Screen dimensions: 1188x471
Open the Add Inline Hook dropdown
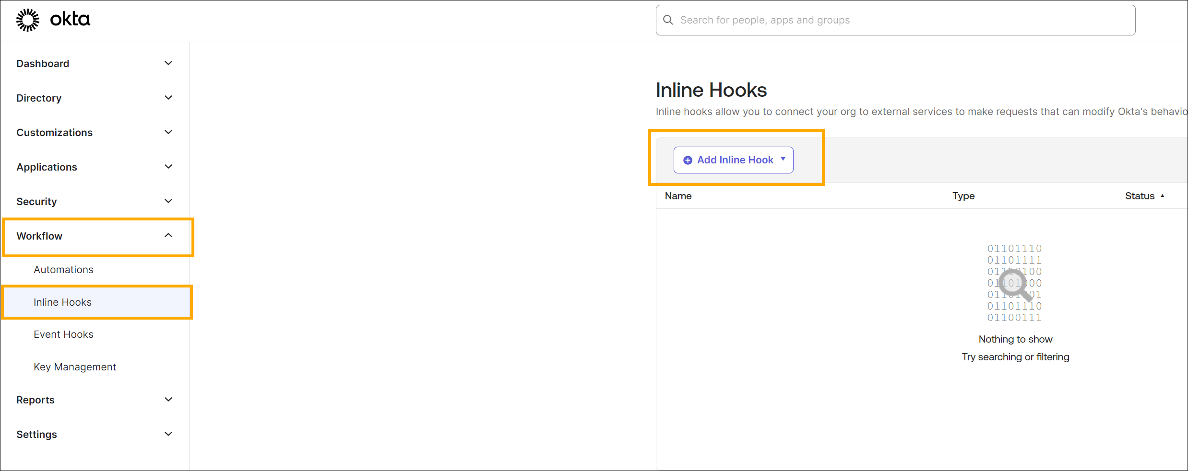(x=783, y=160)
